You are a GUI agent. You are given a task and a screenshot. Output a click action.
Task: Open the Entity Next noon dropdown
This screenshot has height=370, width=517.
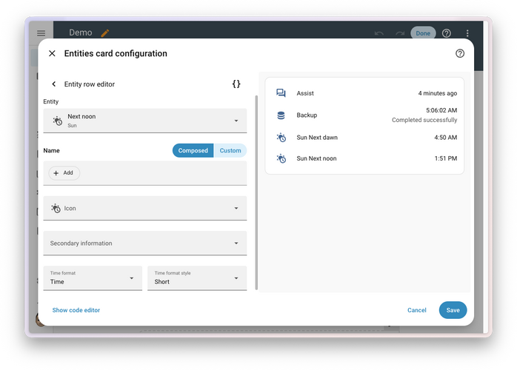[x=145, y=121]
